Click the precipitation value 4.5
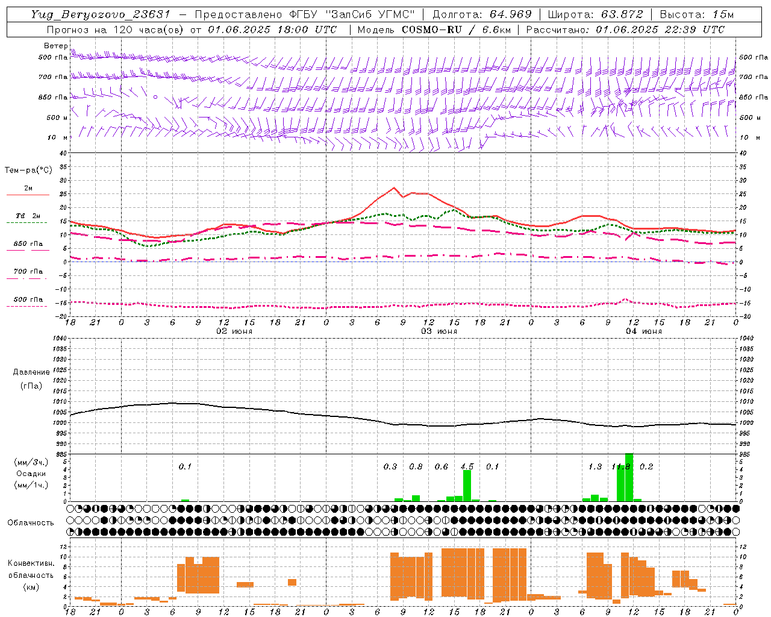 (467, 466)
